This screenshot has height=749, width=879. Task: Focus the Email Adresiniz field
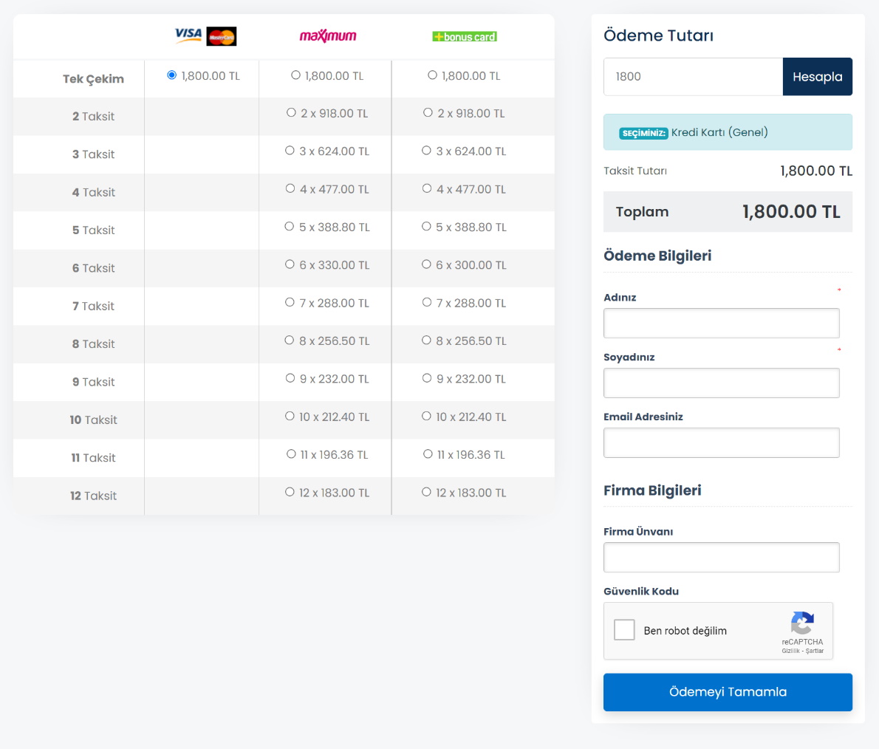pyautogui.click(x=721, y=443)
